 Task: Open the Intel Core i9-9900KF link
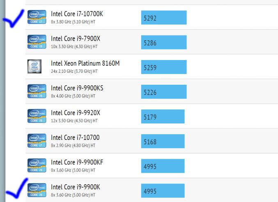[77, 162]
